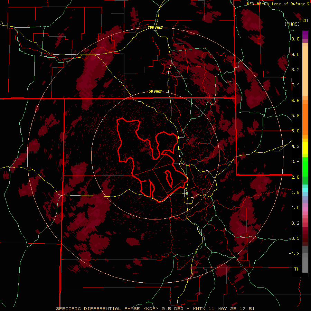Image resolution: width=311 pixels, height=311 pixels.
Task: Click the 5.0 scale value label
Action: (x=295, y=131)
